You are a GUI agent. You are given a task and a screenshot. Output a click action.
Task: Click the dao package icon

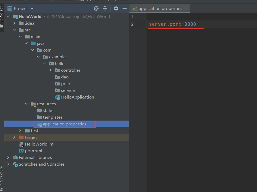click(57, 77)
